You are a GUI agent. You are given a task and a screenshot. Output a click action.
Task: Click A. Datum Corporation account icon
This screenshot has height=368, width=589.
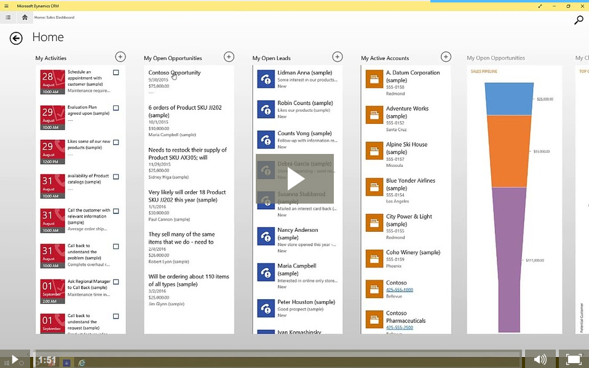click(x=374, y=79)
